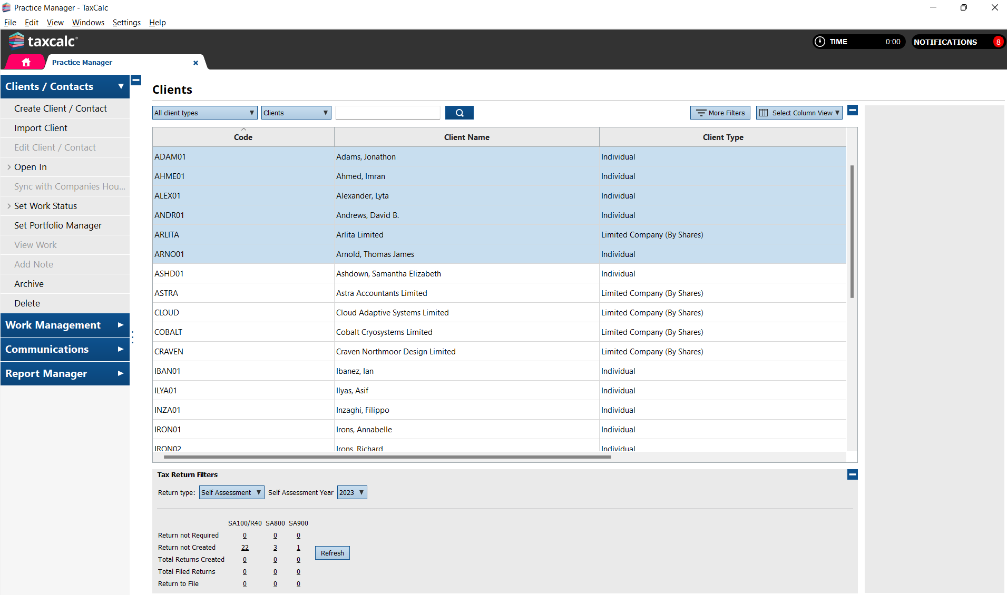1007x595 pixels.
Task: Open the 22 SA100 returns not created link
Action: (245, 547)
